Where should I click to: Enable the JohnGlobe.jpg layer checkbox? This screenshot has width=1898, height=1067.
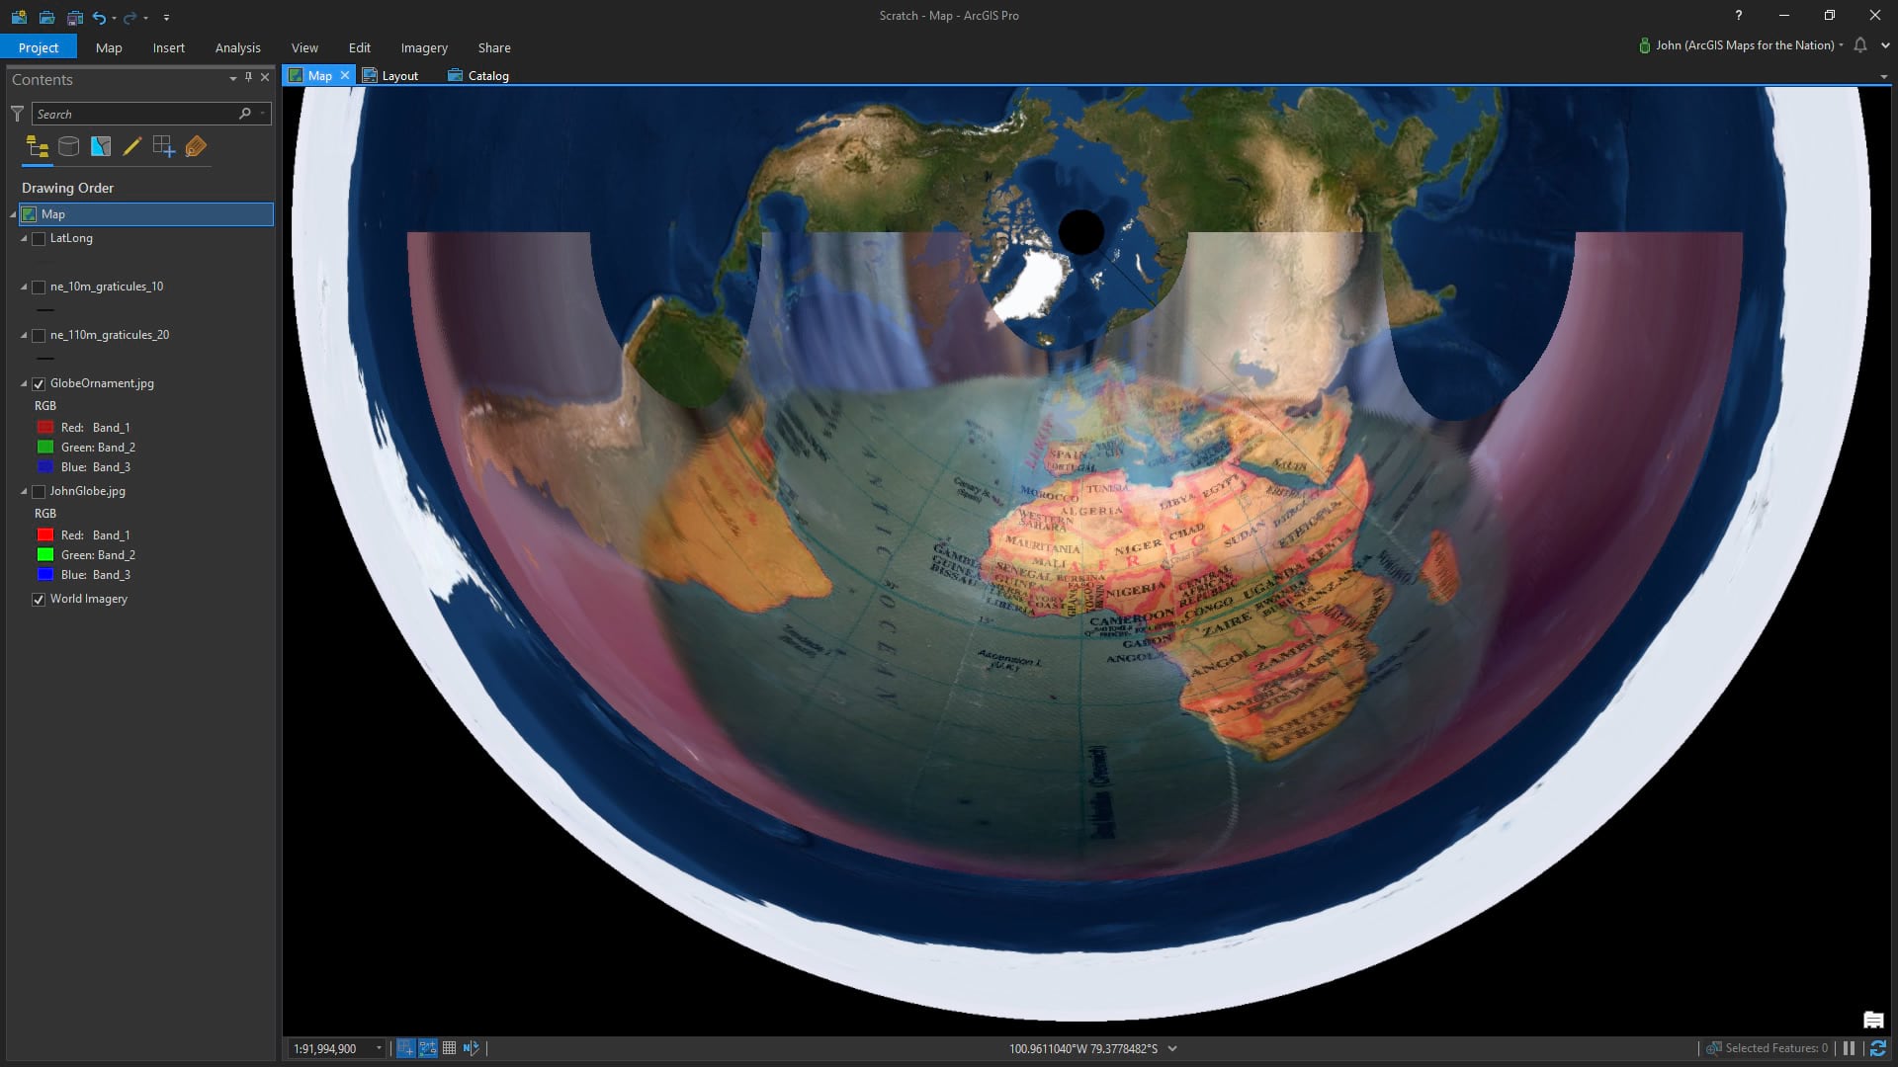point(39,492)
